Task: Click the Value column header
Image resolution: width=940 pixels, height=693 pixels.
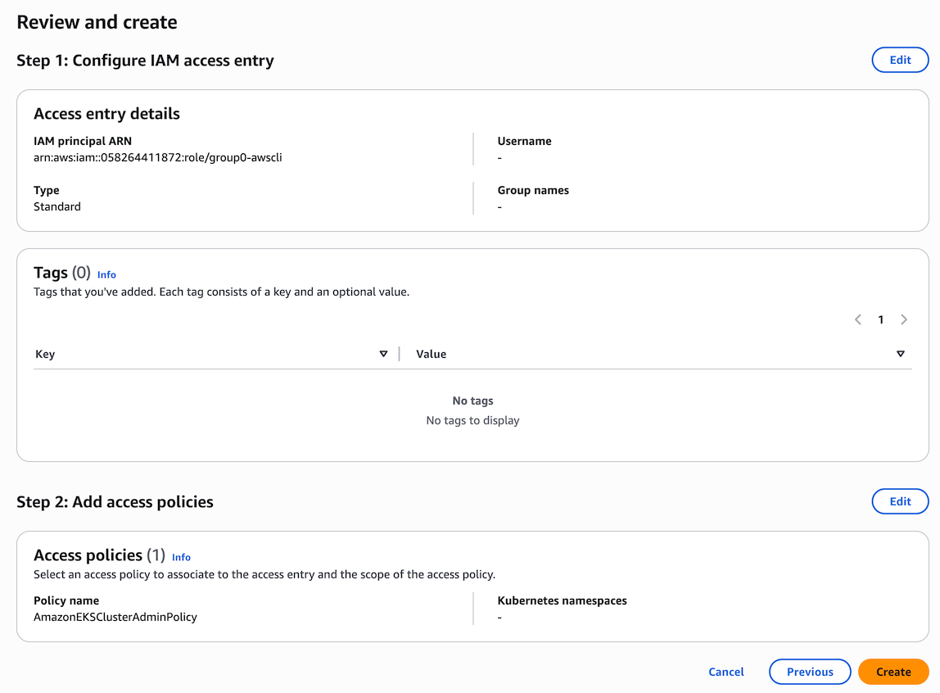Action: pos(431,354)
